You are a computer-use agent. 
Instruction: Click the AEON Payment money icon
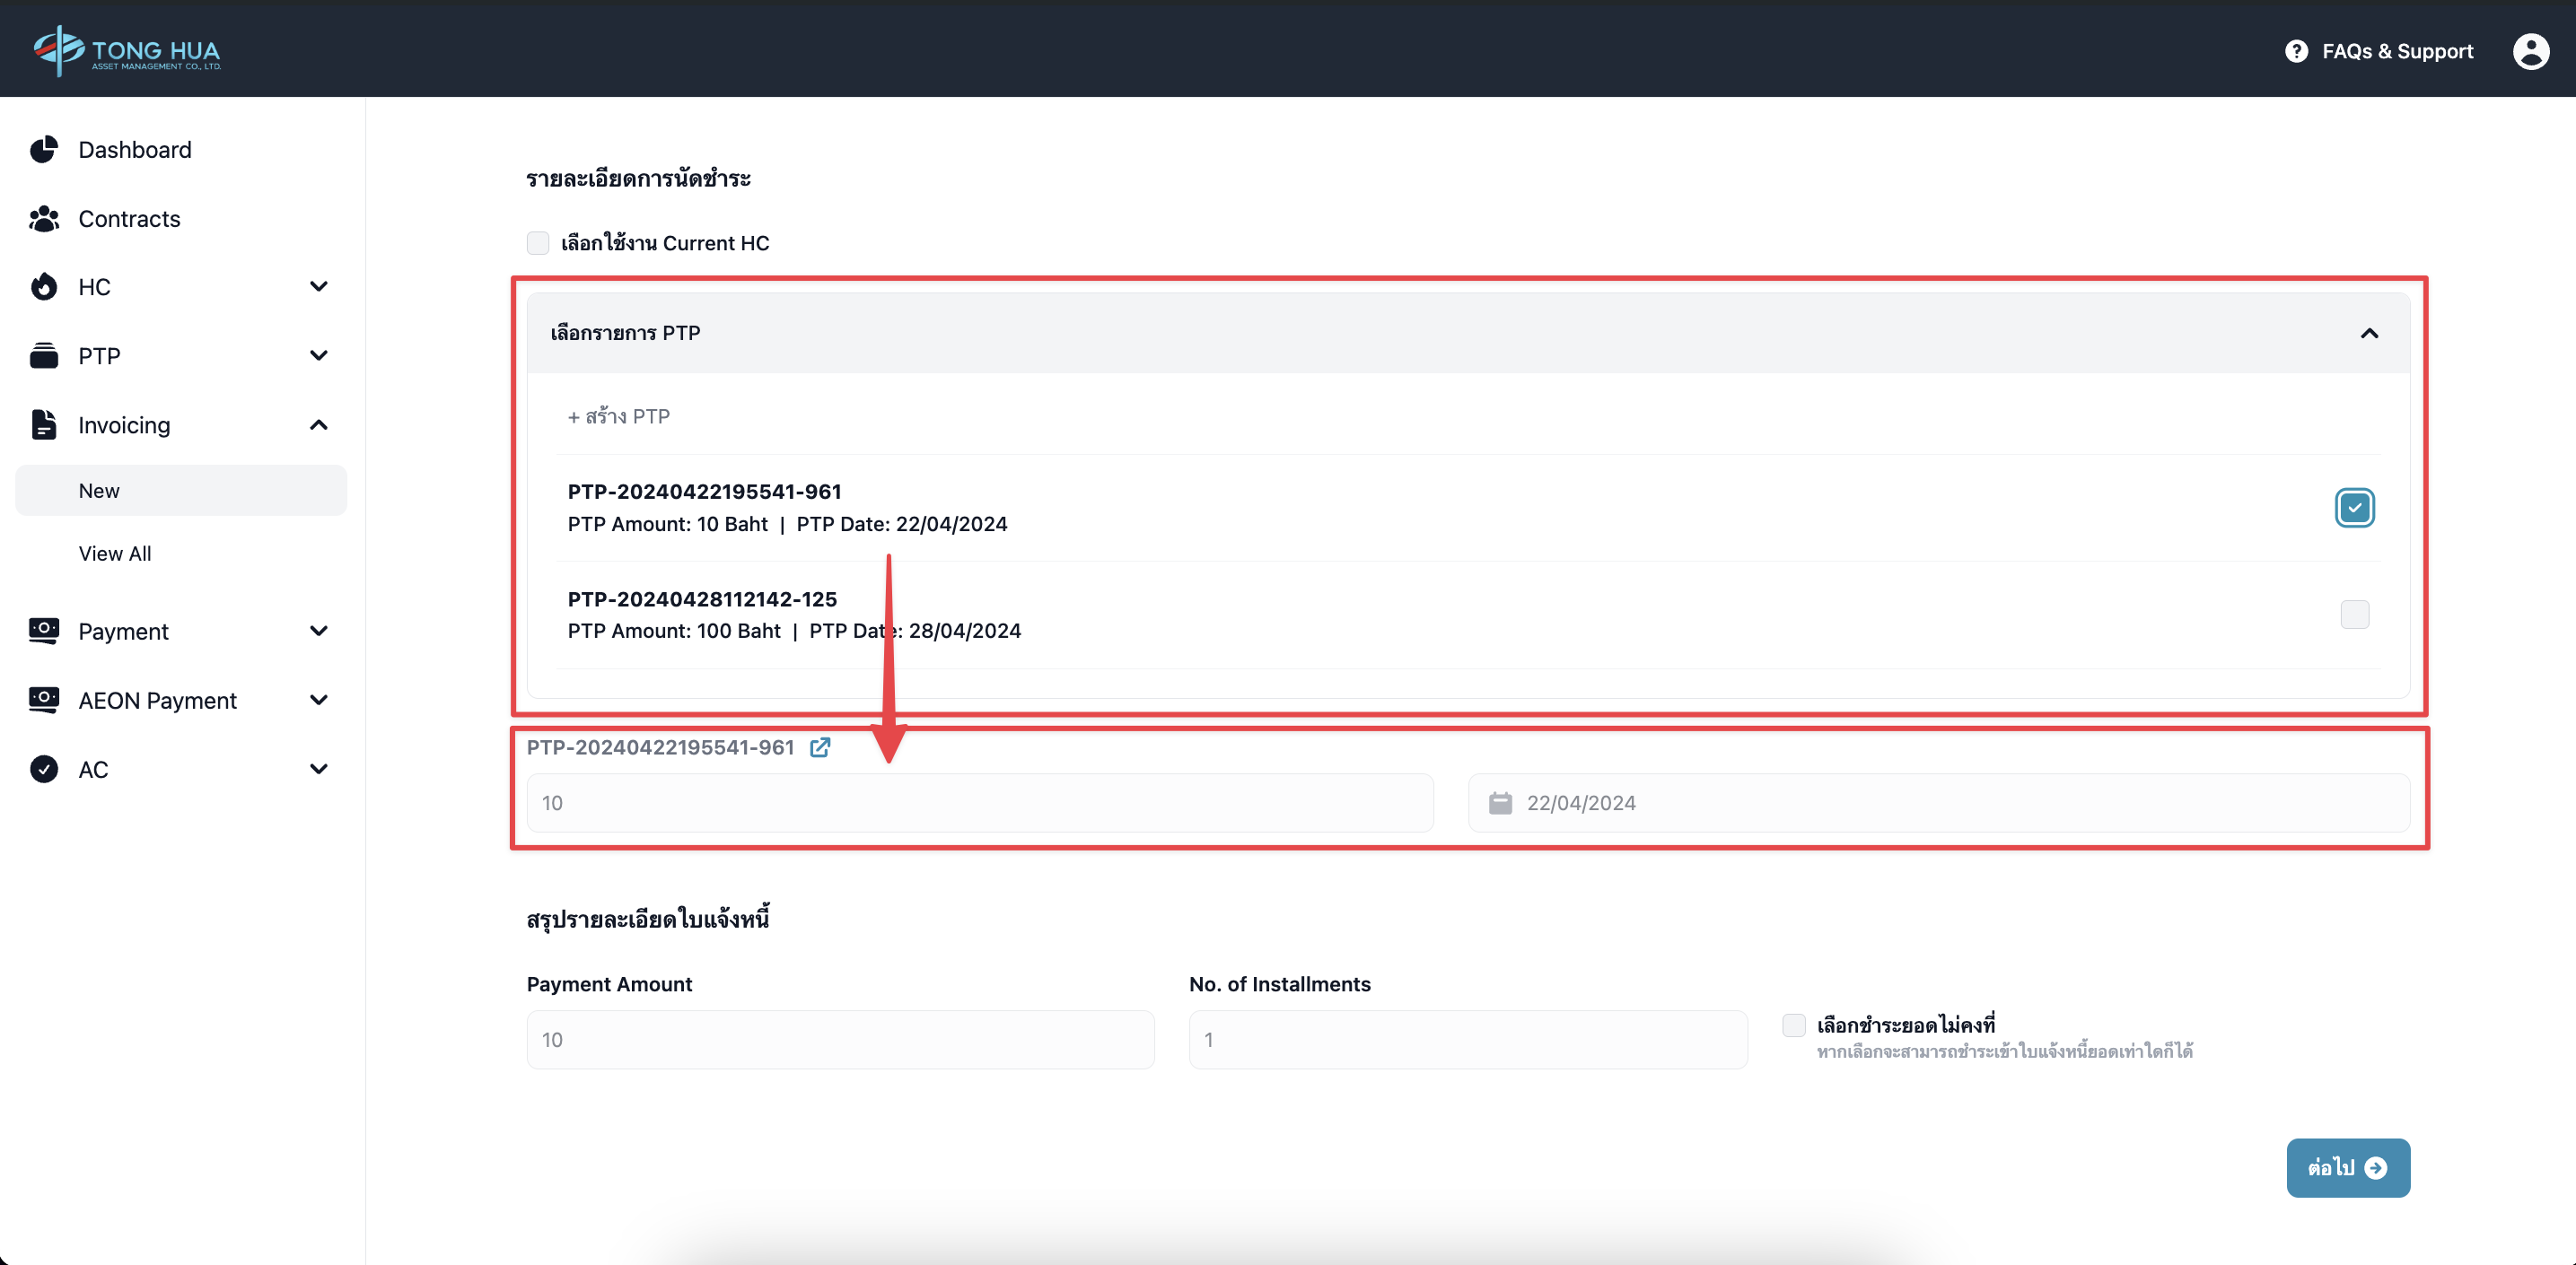[x=44, y=700]
